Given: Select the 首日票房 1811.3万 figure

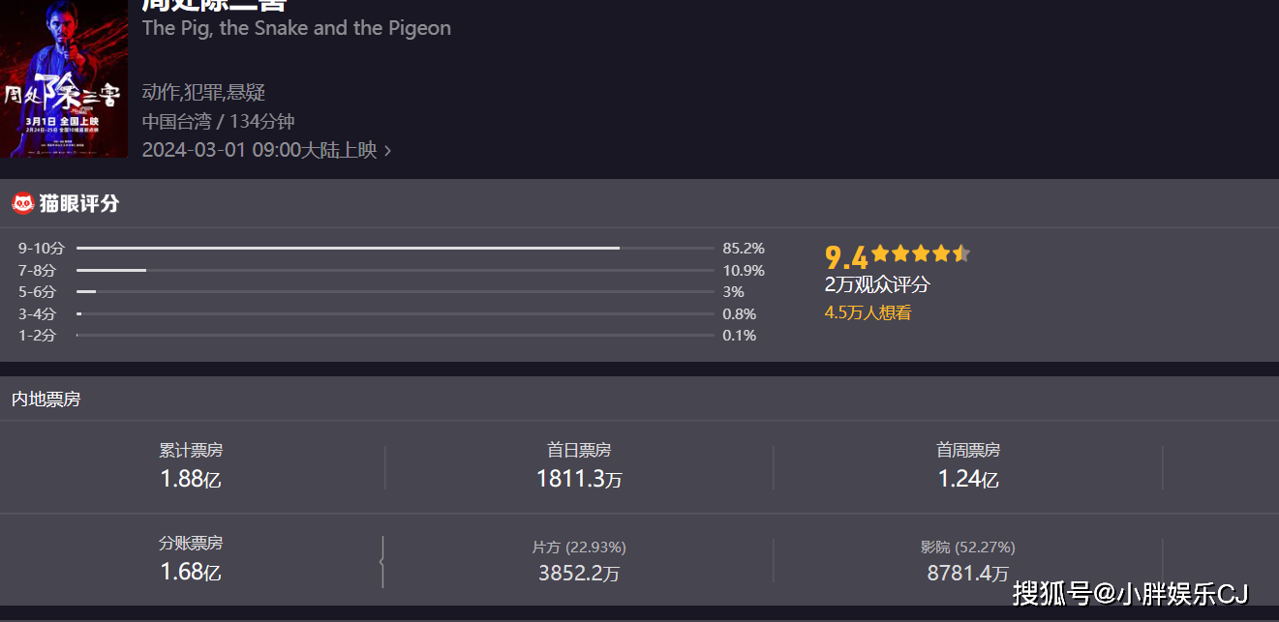Looking at the screenshot, I should click(578, 478).
